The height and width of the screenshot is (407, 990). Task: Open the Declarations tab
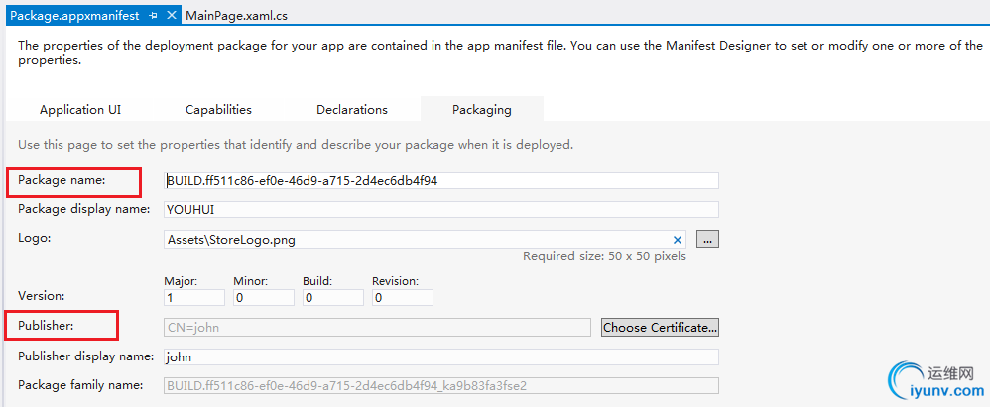352,110
